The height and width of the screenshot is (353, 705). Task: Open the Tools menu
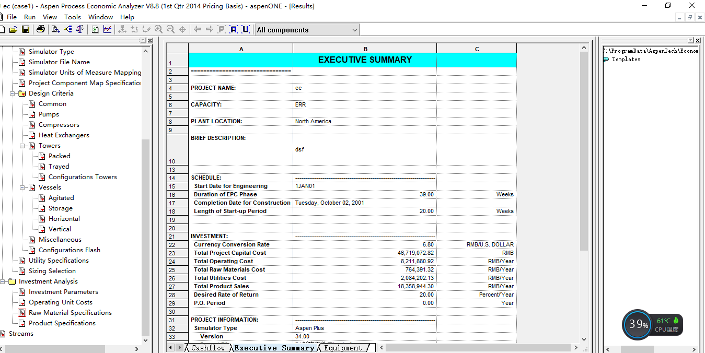click(x=73, y=17)
